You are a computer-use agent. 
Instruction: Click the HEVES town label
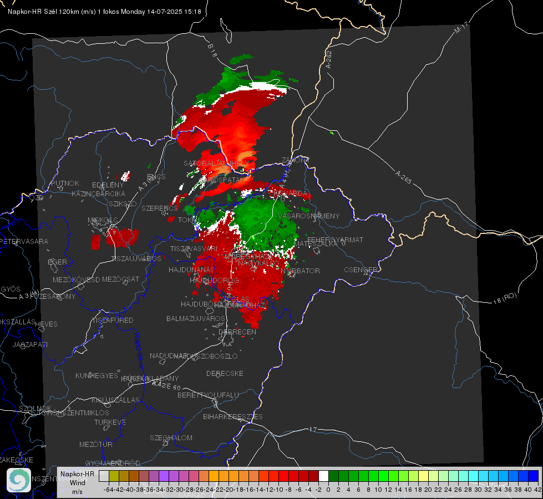click(x=47, y=324)
